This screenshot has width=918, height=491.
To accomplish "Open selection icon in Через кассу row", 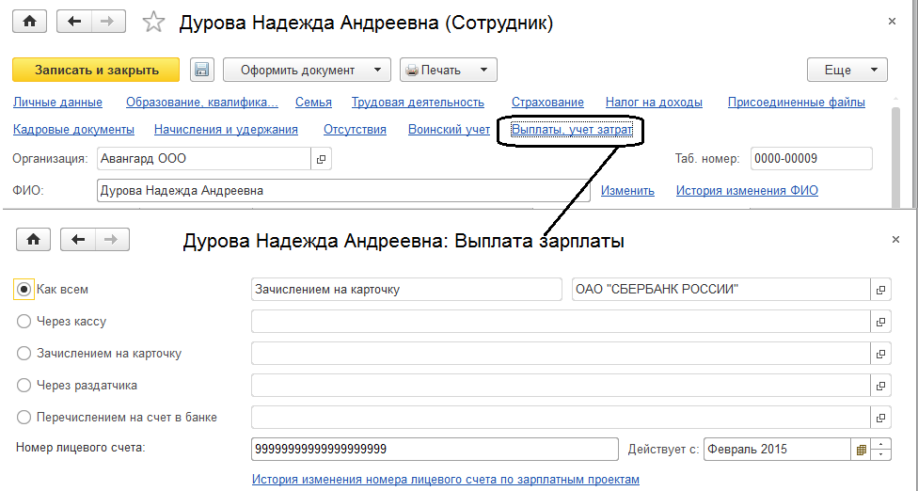I will pos(880,322).
